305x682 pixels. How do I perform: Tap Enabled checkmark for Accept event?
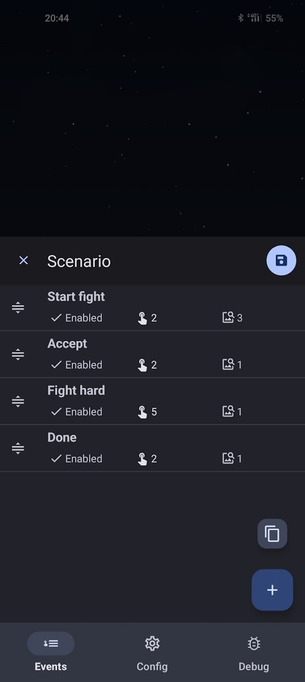tap(56, 365)
